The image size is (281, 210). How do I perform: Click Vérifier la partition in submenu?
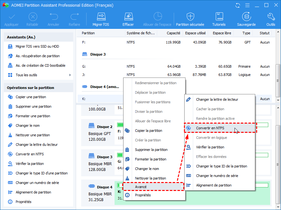(x=220, y=147)
